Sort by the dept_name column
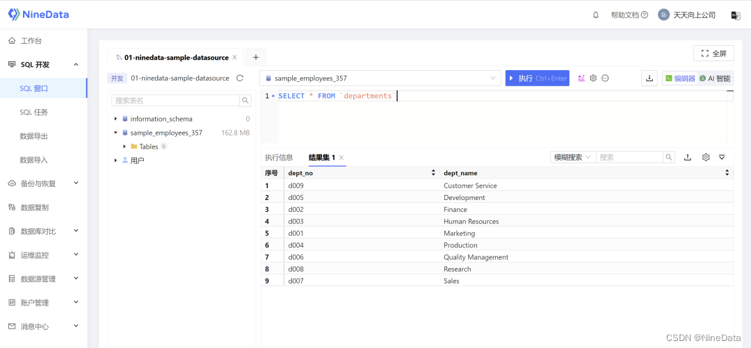This screenshot has height=348, width=751. [x=727, y=173]
